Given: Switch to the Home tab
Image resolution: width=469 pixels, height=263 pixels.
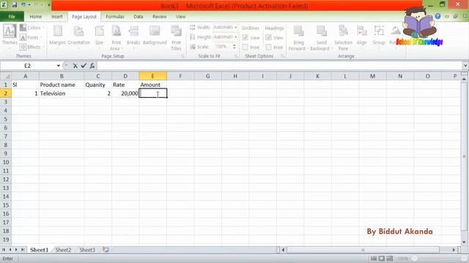Looking at the screenshot, I should tap(36, 17).
